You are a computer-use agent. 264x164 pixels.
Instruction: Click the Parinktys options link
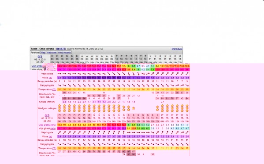(177, 49)
